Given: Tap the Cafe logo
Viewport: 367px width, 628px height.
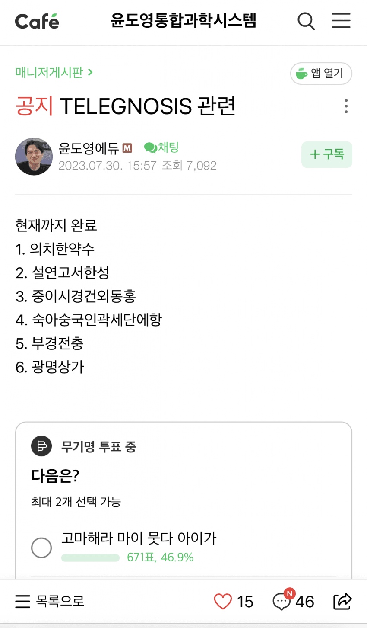Looking at the screenshot, I should (37, 21).
